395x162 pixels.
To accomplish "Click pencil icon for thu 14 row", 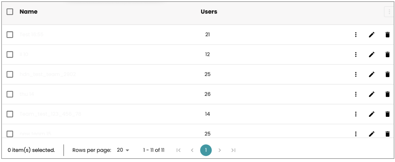I will pos(371,94).
